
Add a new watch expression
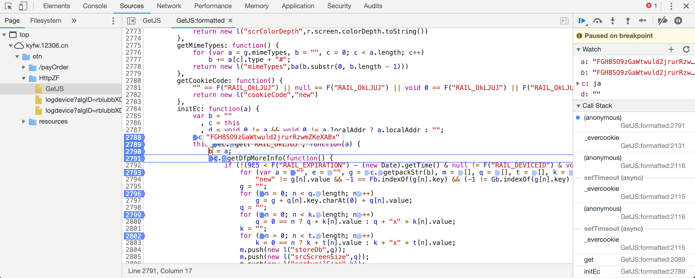coord(671,49)
